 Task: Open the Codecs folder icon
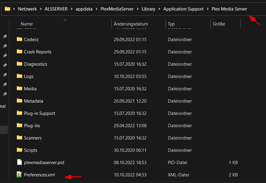pyautogui.click(x=20, y=39)
